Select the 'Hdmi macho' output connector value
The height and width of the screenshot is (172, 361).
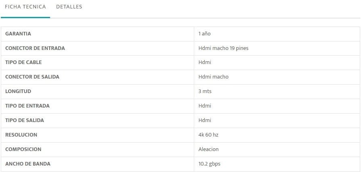pyautogui.click(x=213, y=77)
